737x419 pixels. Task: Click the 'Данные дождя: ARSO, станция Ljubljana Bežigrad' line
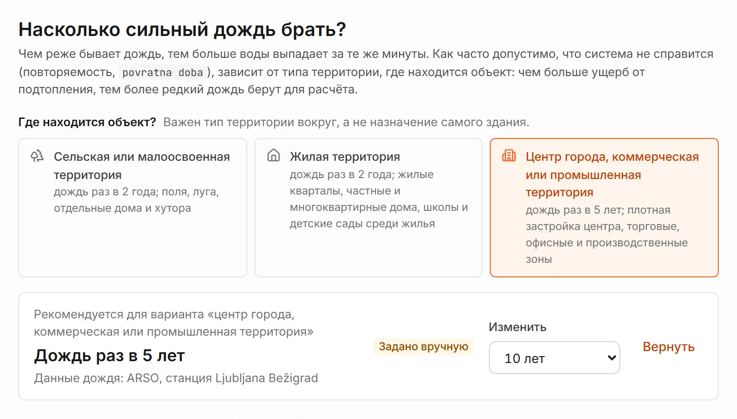(176, 378)
